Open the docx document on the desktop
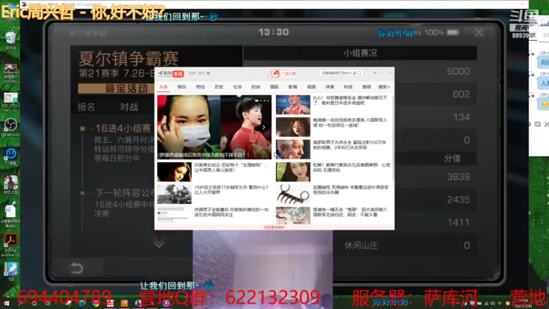The image size is (549, 309). [10, 214]
